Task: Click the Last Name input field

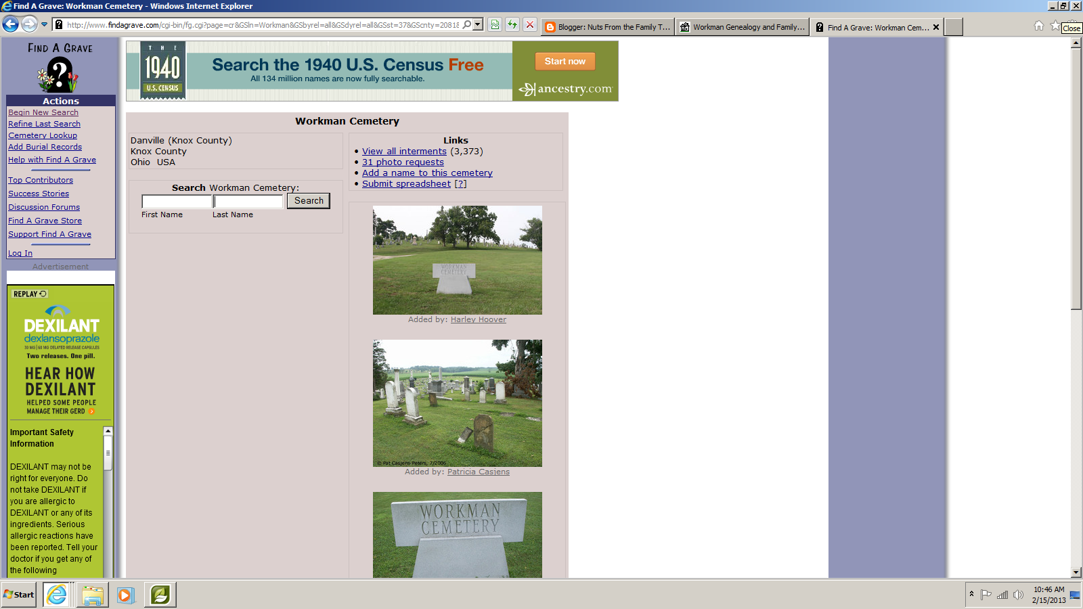Action: 248,201
